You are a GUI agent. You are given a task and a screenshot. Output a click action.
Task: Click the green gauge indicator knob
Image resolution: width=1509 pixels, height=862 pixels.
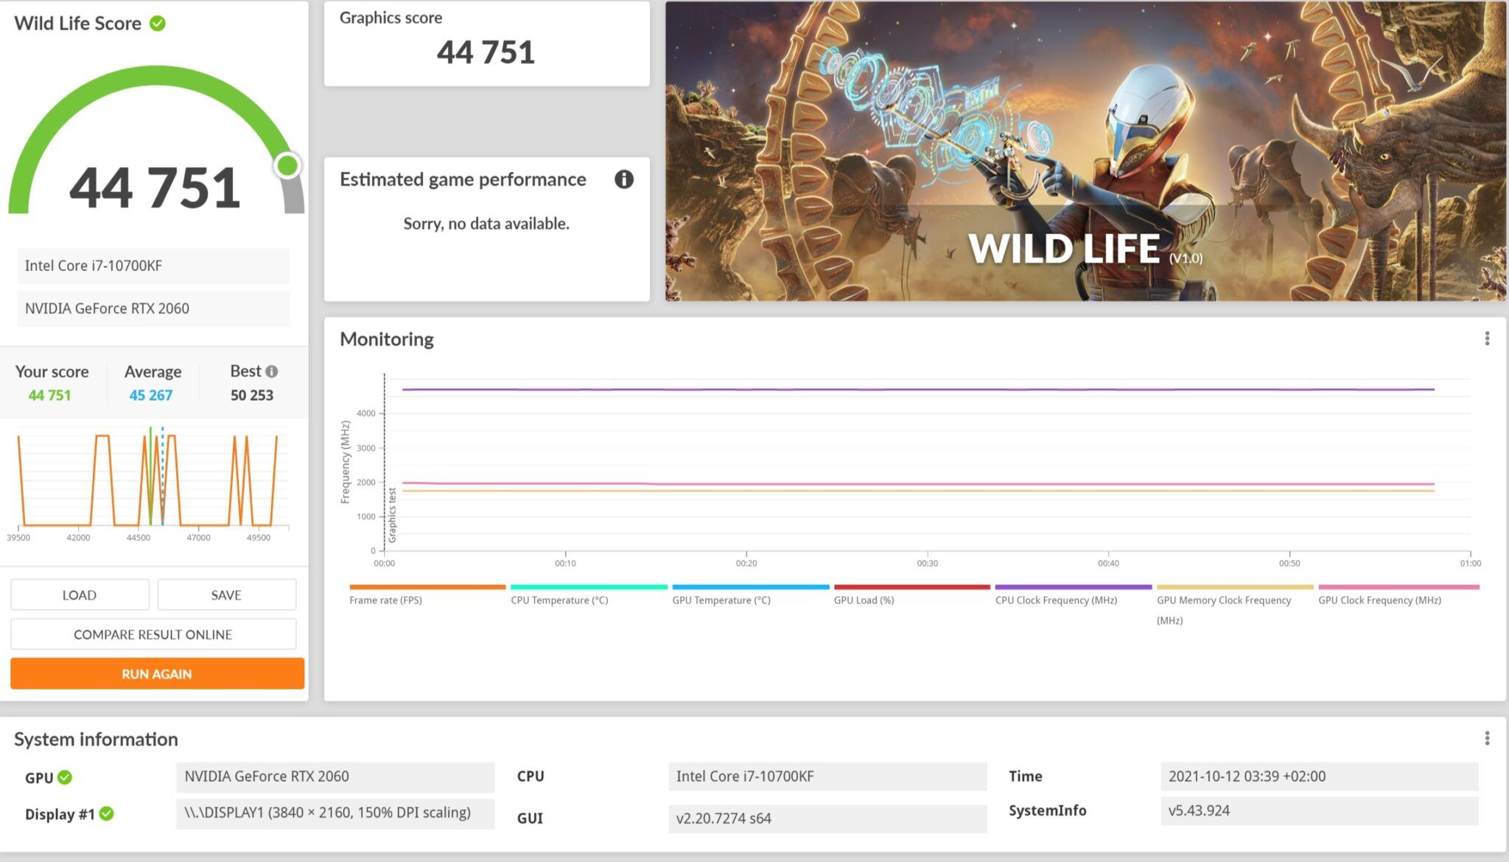[287, 166]
